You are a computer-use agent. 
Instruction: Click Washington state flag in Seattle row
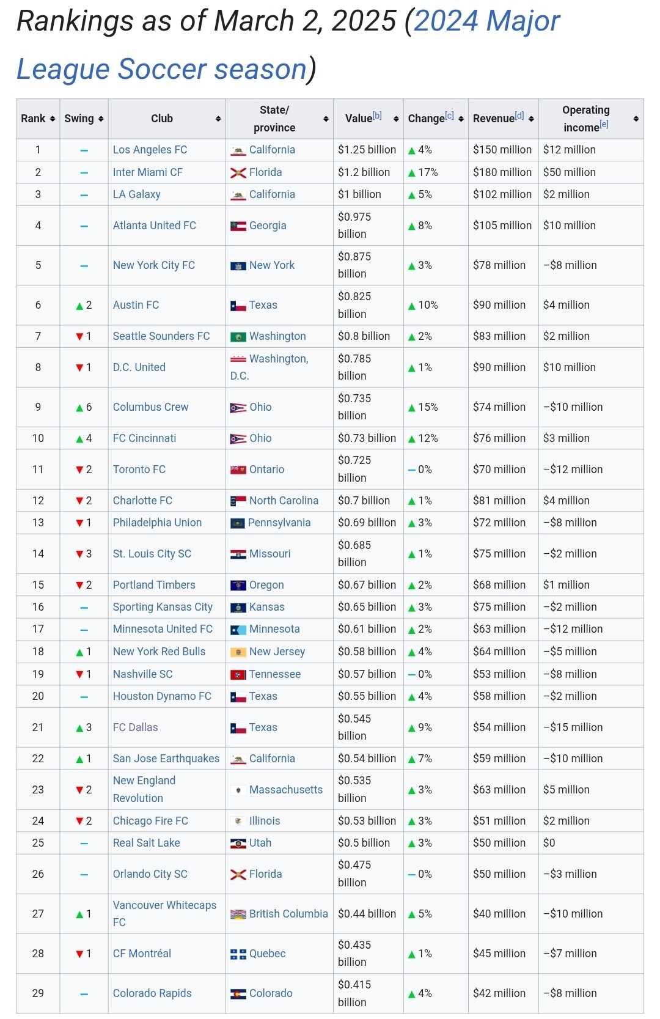point(238,337)
